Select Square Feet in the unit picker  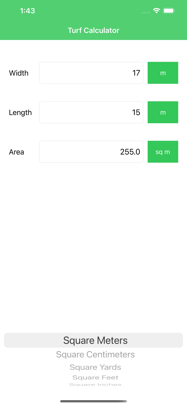point(95,377)
